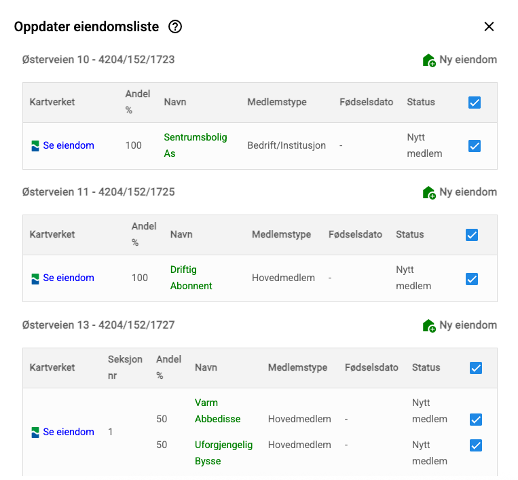Uncheck Uforgjengelig Bysse member checkbox
The height and width of the screenshot is (480, 518).
pos(476,445)
